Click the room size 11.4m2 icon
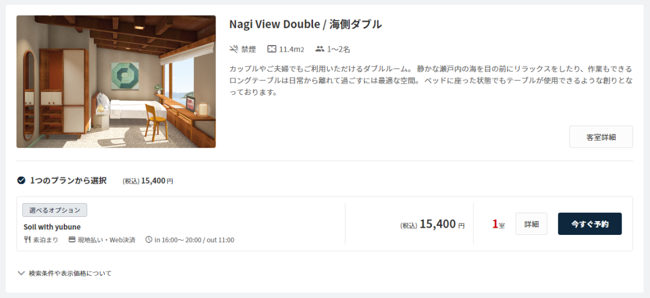 point(271,49)
